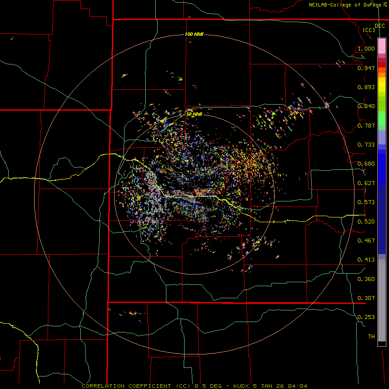Image resolution: width=389 pixels, height=389 pixels.
Task: Click the pink segment atop the color bar
Action: pos(382,46)
